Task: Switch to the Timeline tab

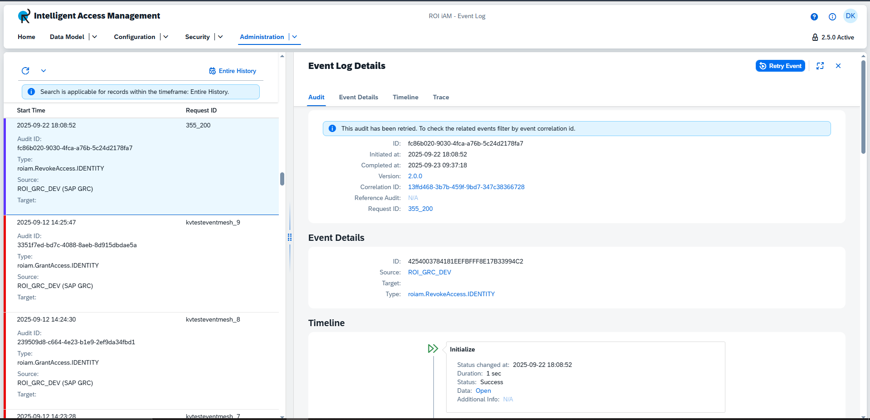Action: pyautogui.click(x=405, y=97)
